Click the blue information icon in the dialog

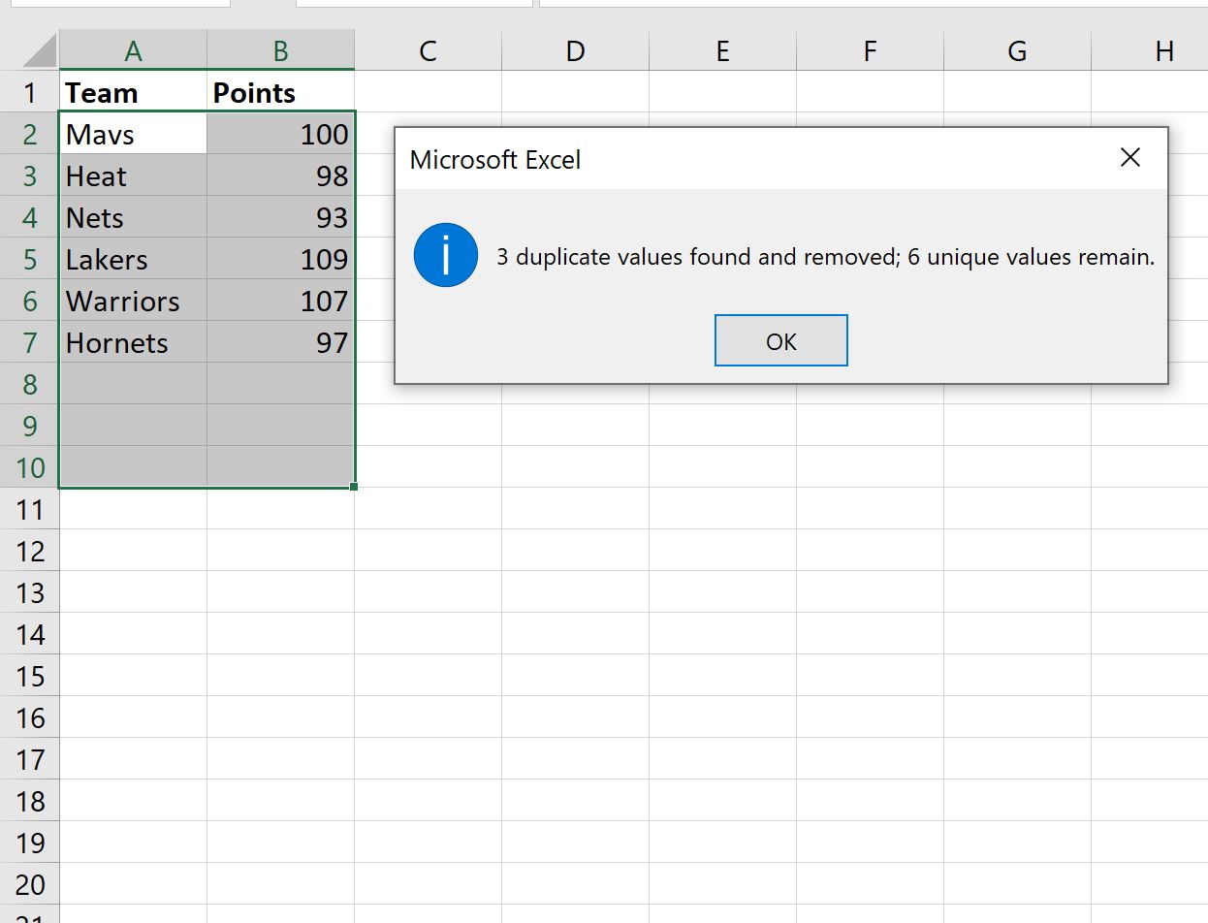point(445,255)
